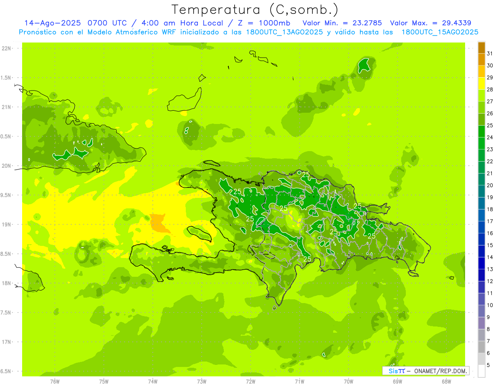Select the "Z = 1000mb" pressure level text

[264, 23]
